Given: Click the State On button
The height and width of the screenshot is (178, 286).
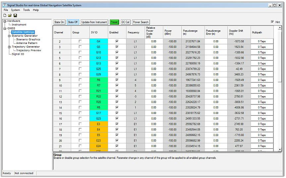Looking at the screenshot, I should (59, 22).
